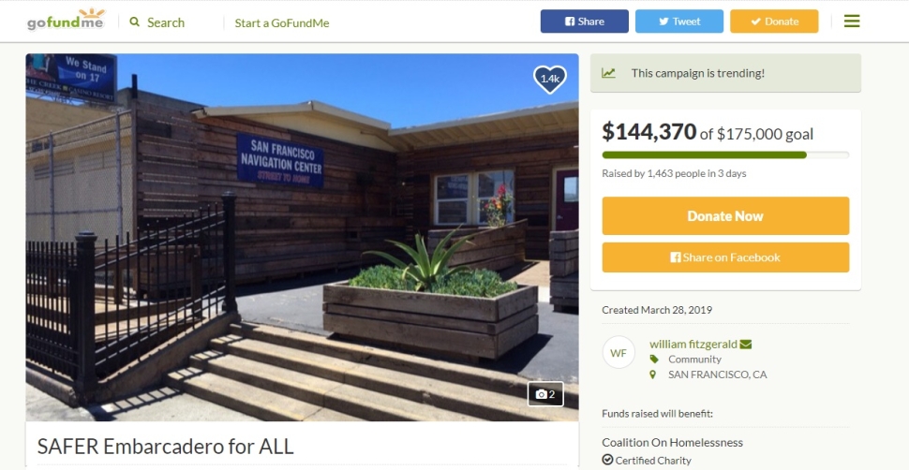Open the william fitzgerald organizer link
The width and height of the screenshot is (909, 470).
coord(693,345)
